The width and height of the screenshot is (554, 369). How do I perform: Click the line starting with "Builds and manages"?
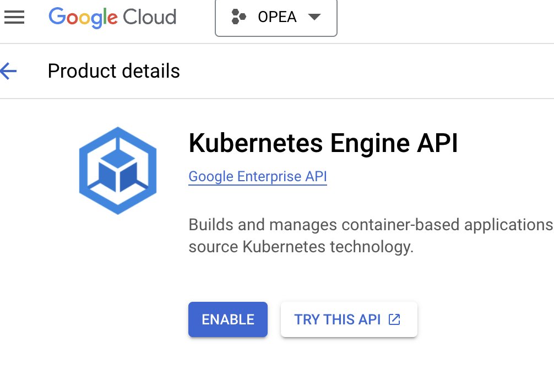[x=371, y=225]
